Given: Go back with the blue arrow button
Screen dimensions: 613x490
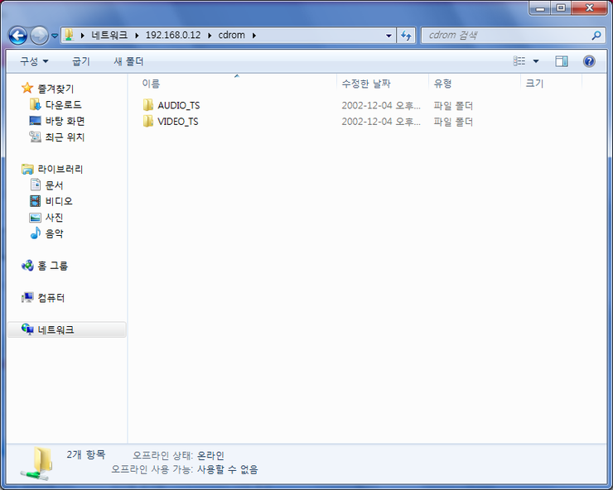Looking at the screenshot, I should click(18, 36).
